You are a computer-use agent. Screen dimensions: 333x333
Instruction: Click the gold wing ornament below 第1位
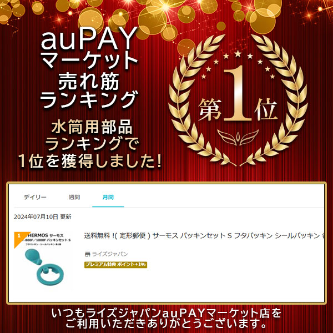(x=238, y=138)
